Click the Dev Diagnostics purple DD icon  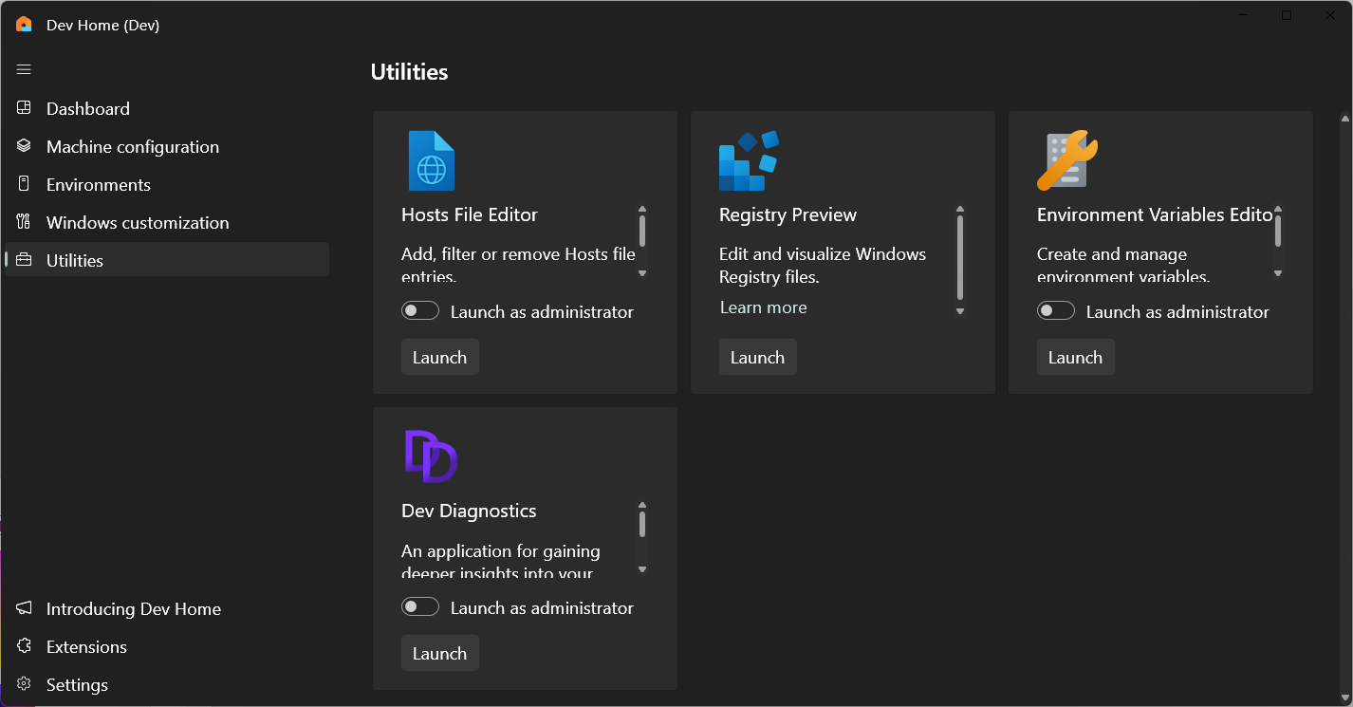click(432, 456)
